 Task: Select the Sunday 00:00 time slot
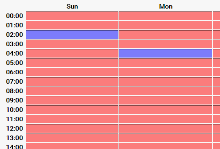[x=72, y=16]
